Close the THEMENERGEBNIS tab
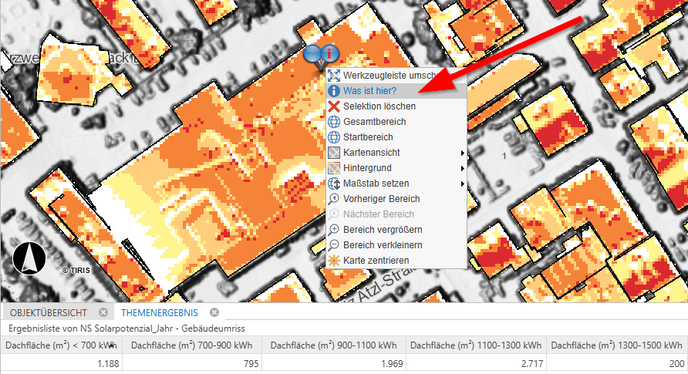Screen dimensions: 688x374 tap(215, 313)
